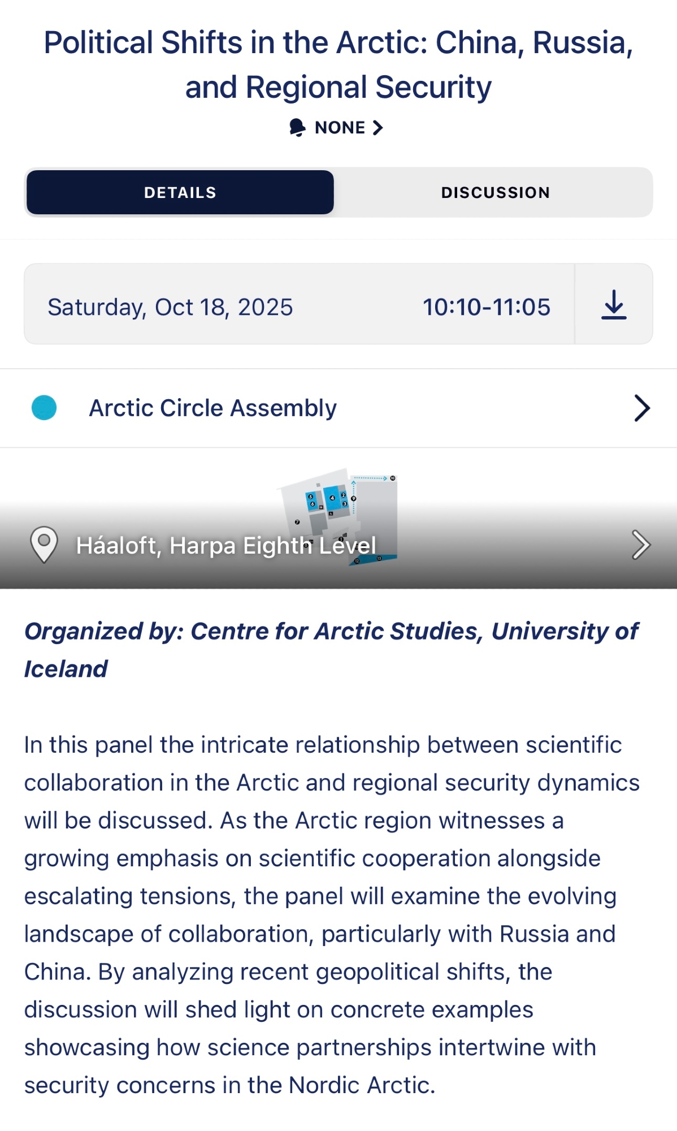Switch to the DETAILS tab

tap(180, 192)
